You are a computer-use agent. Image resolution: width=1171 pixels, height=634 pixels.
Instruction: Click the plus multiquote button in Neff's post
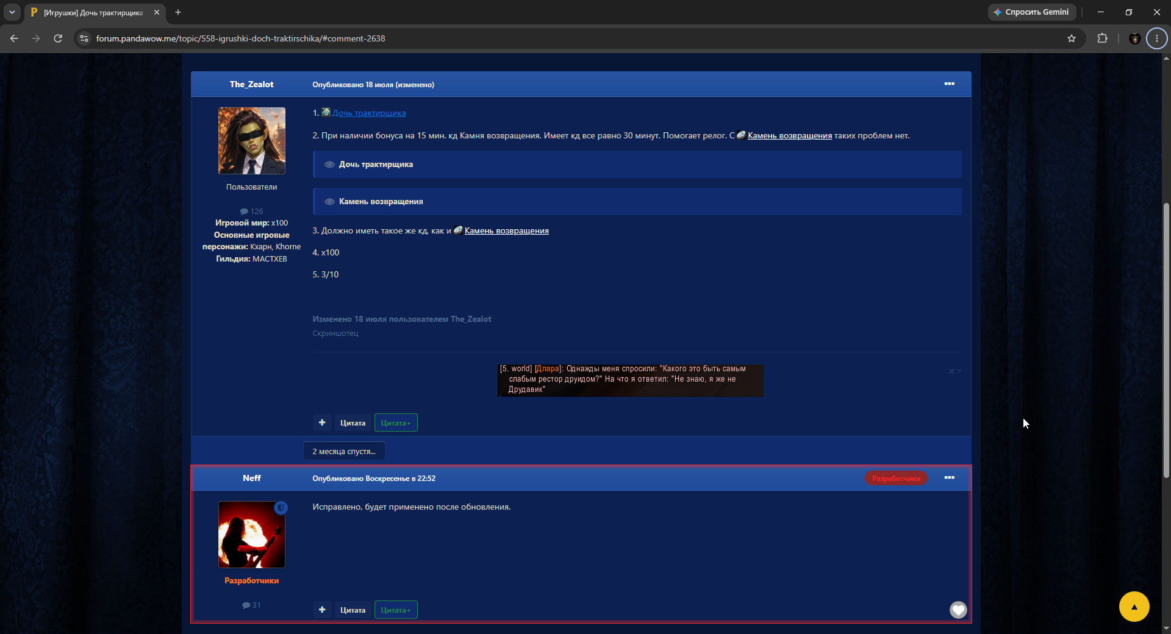(322, 610)
